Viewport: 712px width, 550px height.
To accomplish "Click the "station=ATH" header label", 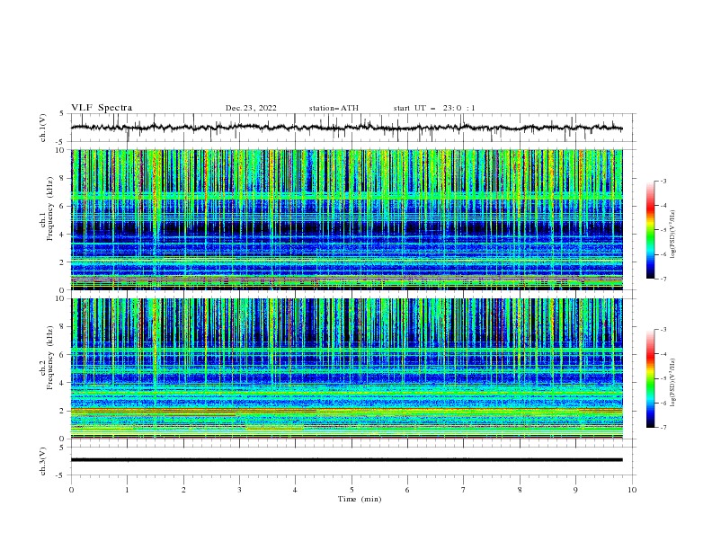I will 334,108.
